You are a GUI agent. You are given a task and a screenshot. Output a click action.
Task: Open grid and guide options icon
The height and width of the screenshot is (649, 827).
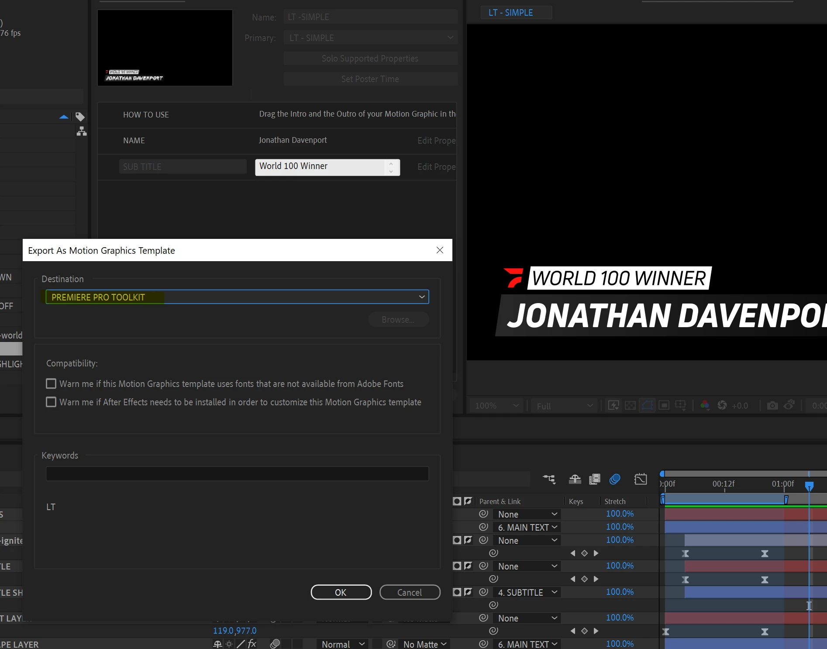[681, 406]
